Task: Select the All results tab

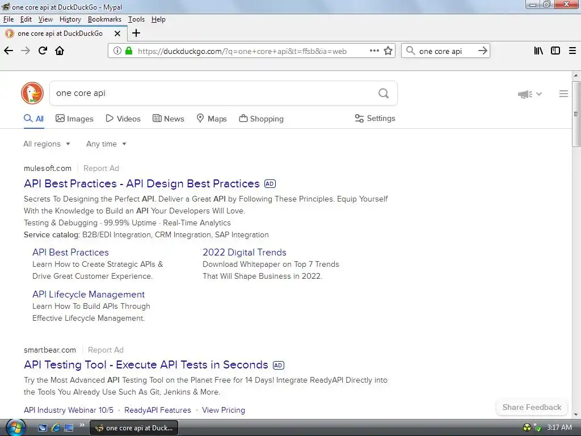Action: (x=33, y=119)
